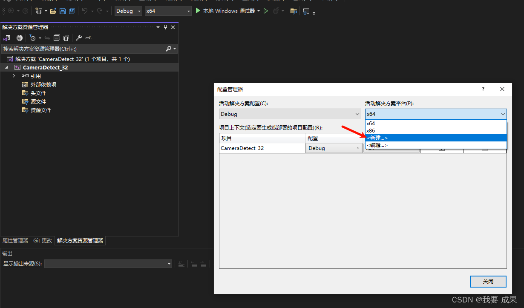Open the Properties wrench icon in Solution Explorer
524x308 pixels.
tap(79, 38)
